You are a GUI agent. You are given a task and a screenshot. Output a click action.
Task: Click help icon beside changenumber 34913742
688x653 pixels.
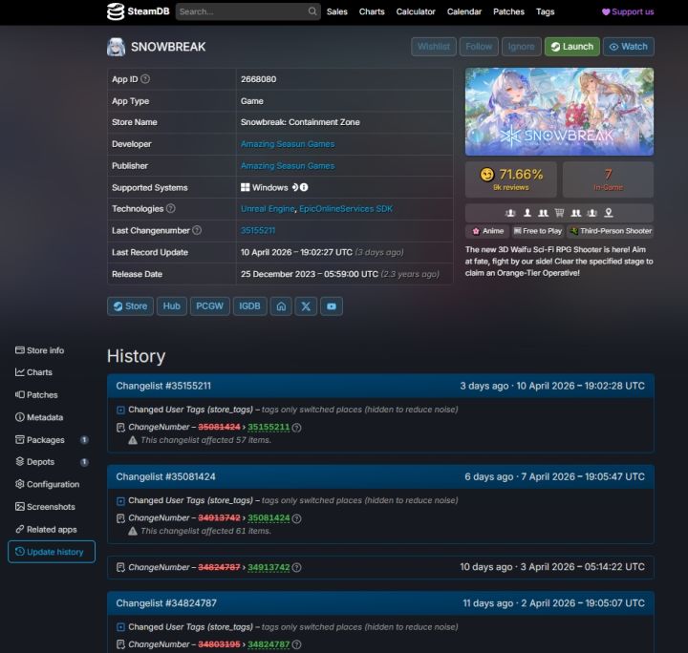coord(296,567)
